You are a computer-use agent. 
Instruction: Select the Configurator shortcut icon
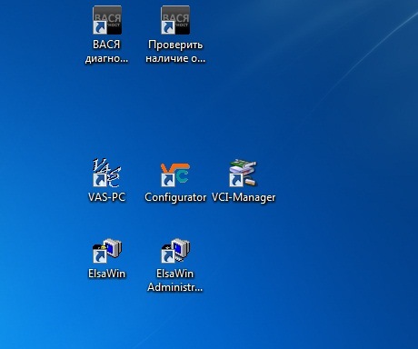(175, 174)
